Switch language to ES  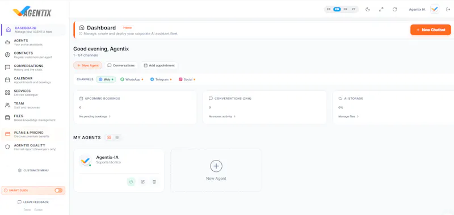click(329, 9)
